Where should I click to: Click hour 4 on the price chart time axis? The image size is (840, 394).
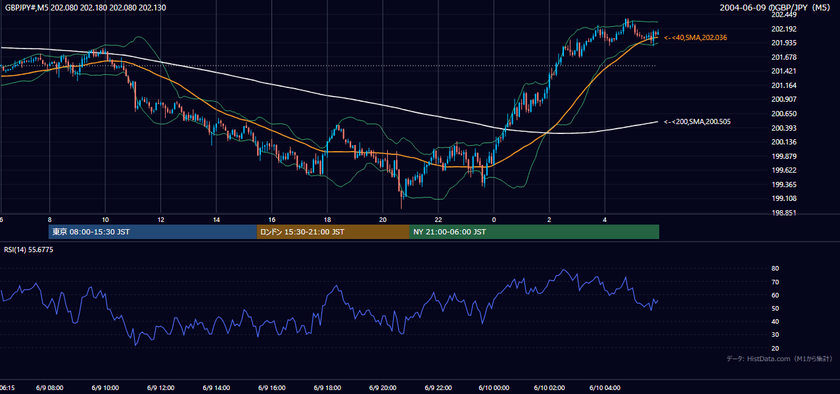tap(605, 219)
